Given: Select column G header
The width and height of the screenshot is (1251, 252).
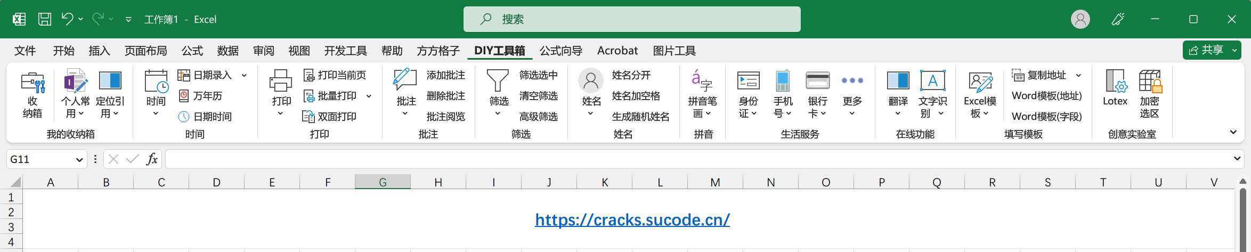Looking at the screenshot, I should click(x=383, y=182).
